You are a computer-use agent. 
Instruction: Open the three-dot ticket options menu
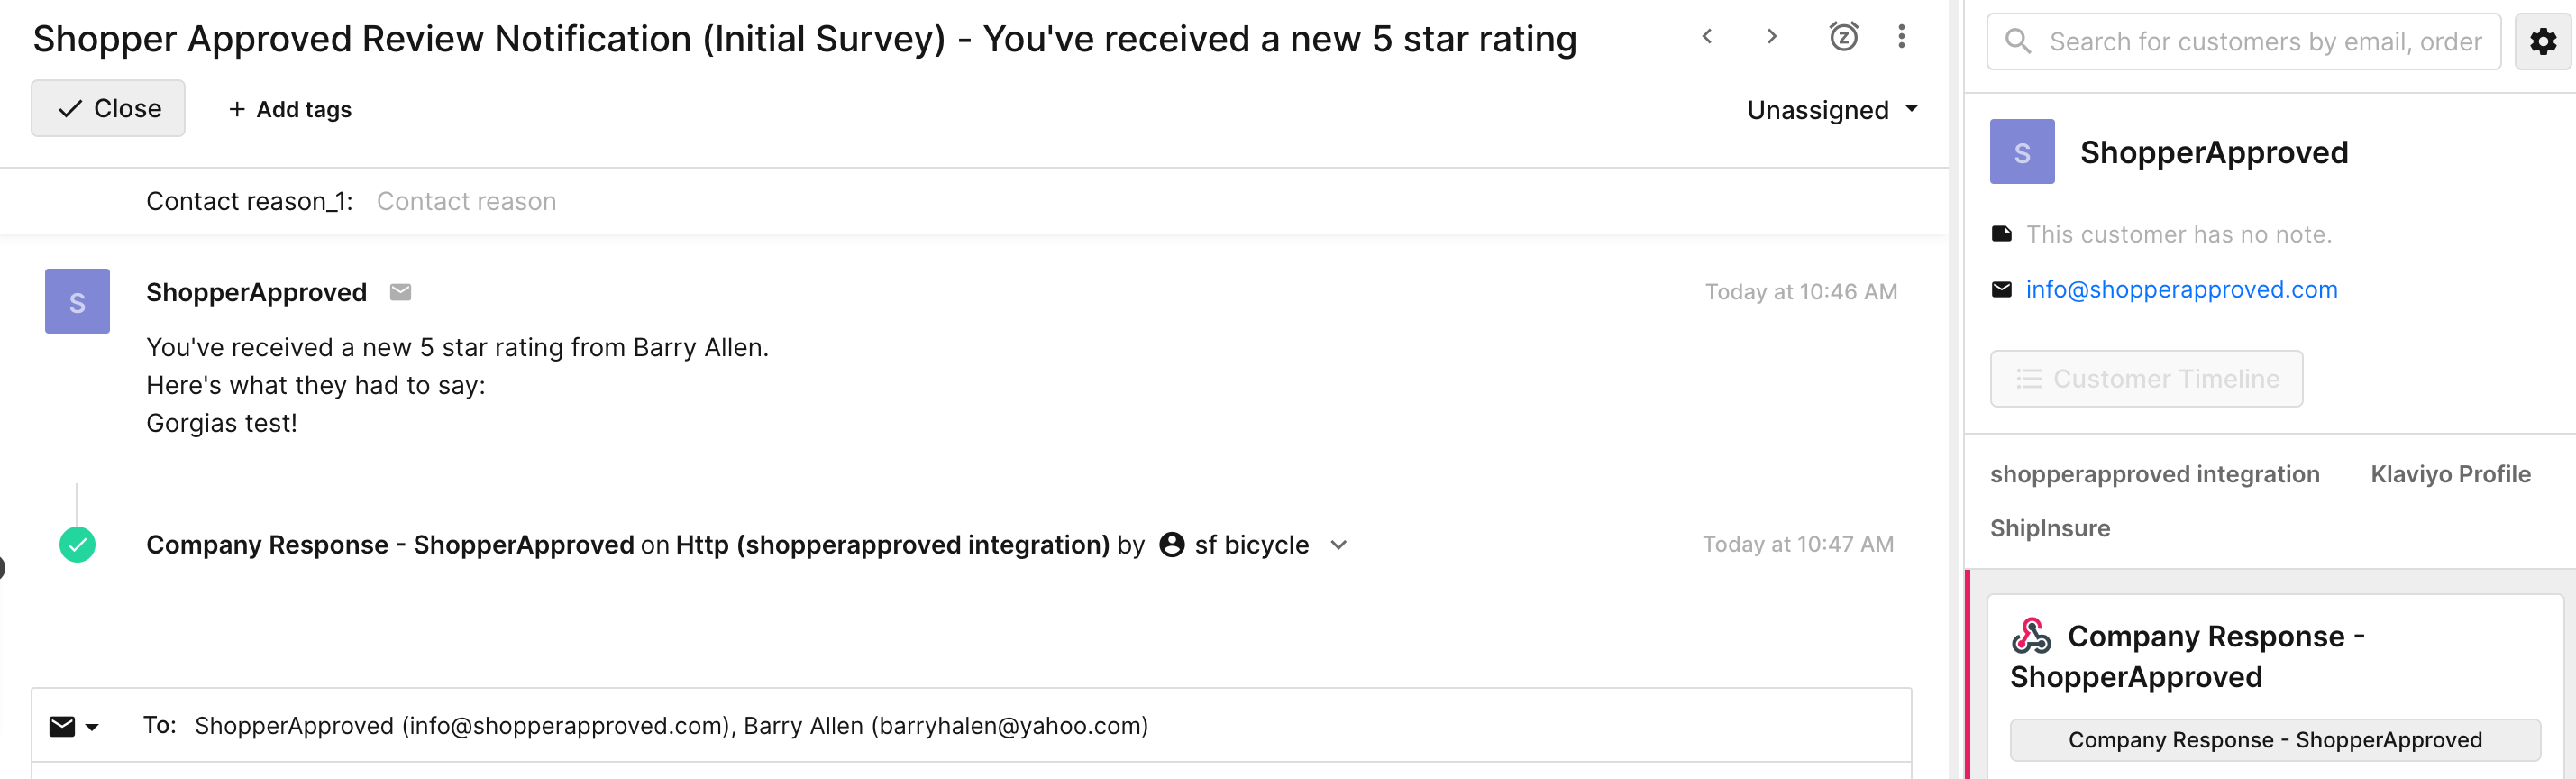[1901, 37]
